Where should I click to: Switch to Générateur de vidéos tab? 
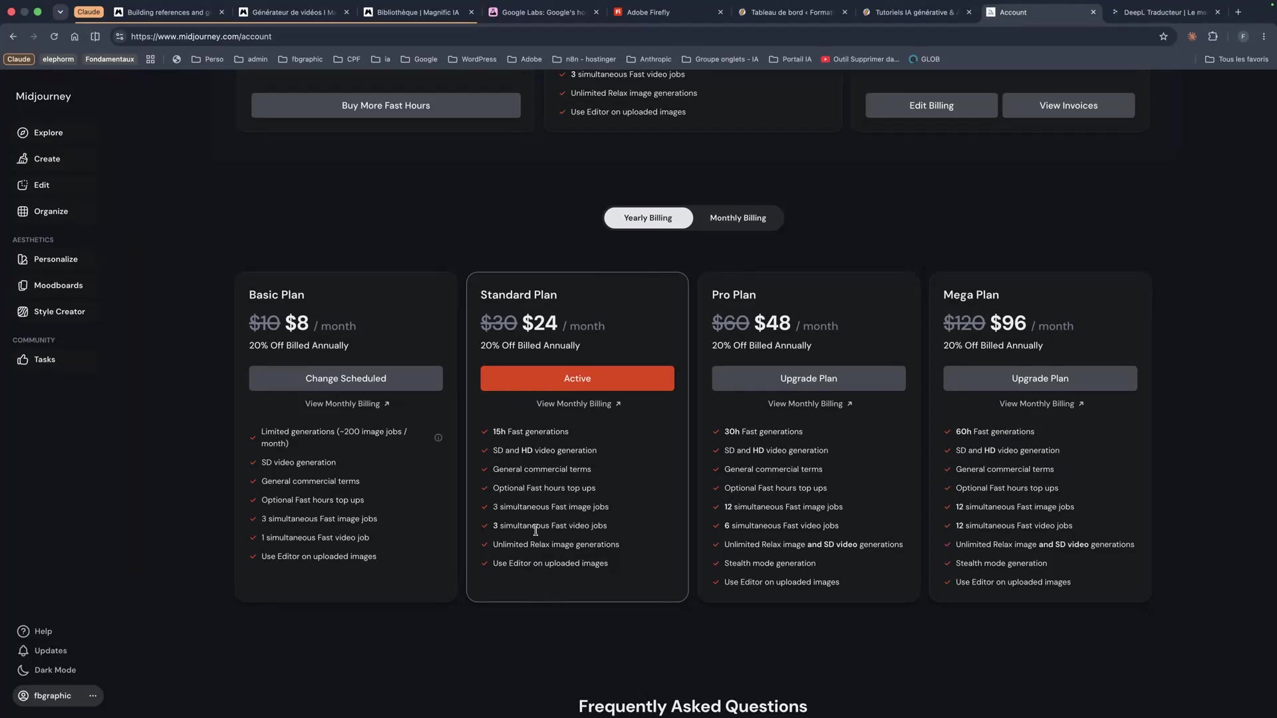(x=294, y=12)
